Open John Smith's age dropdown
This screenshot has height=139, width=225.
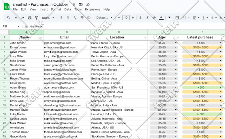pos(176,43)
